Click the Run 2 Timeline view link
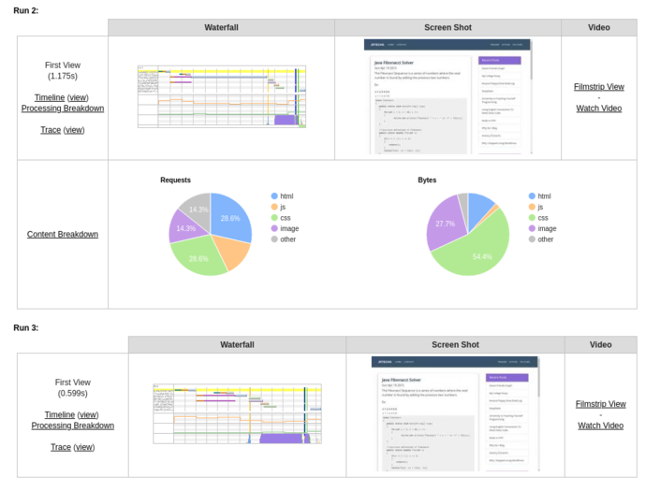 [79, 97]
